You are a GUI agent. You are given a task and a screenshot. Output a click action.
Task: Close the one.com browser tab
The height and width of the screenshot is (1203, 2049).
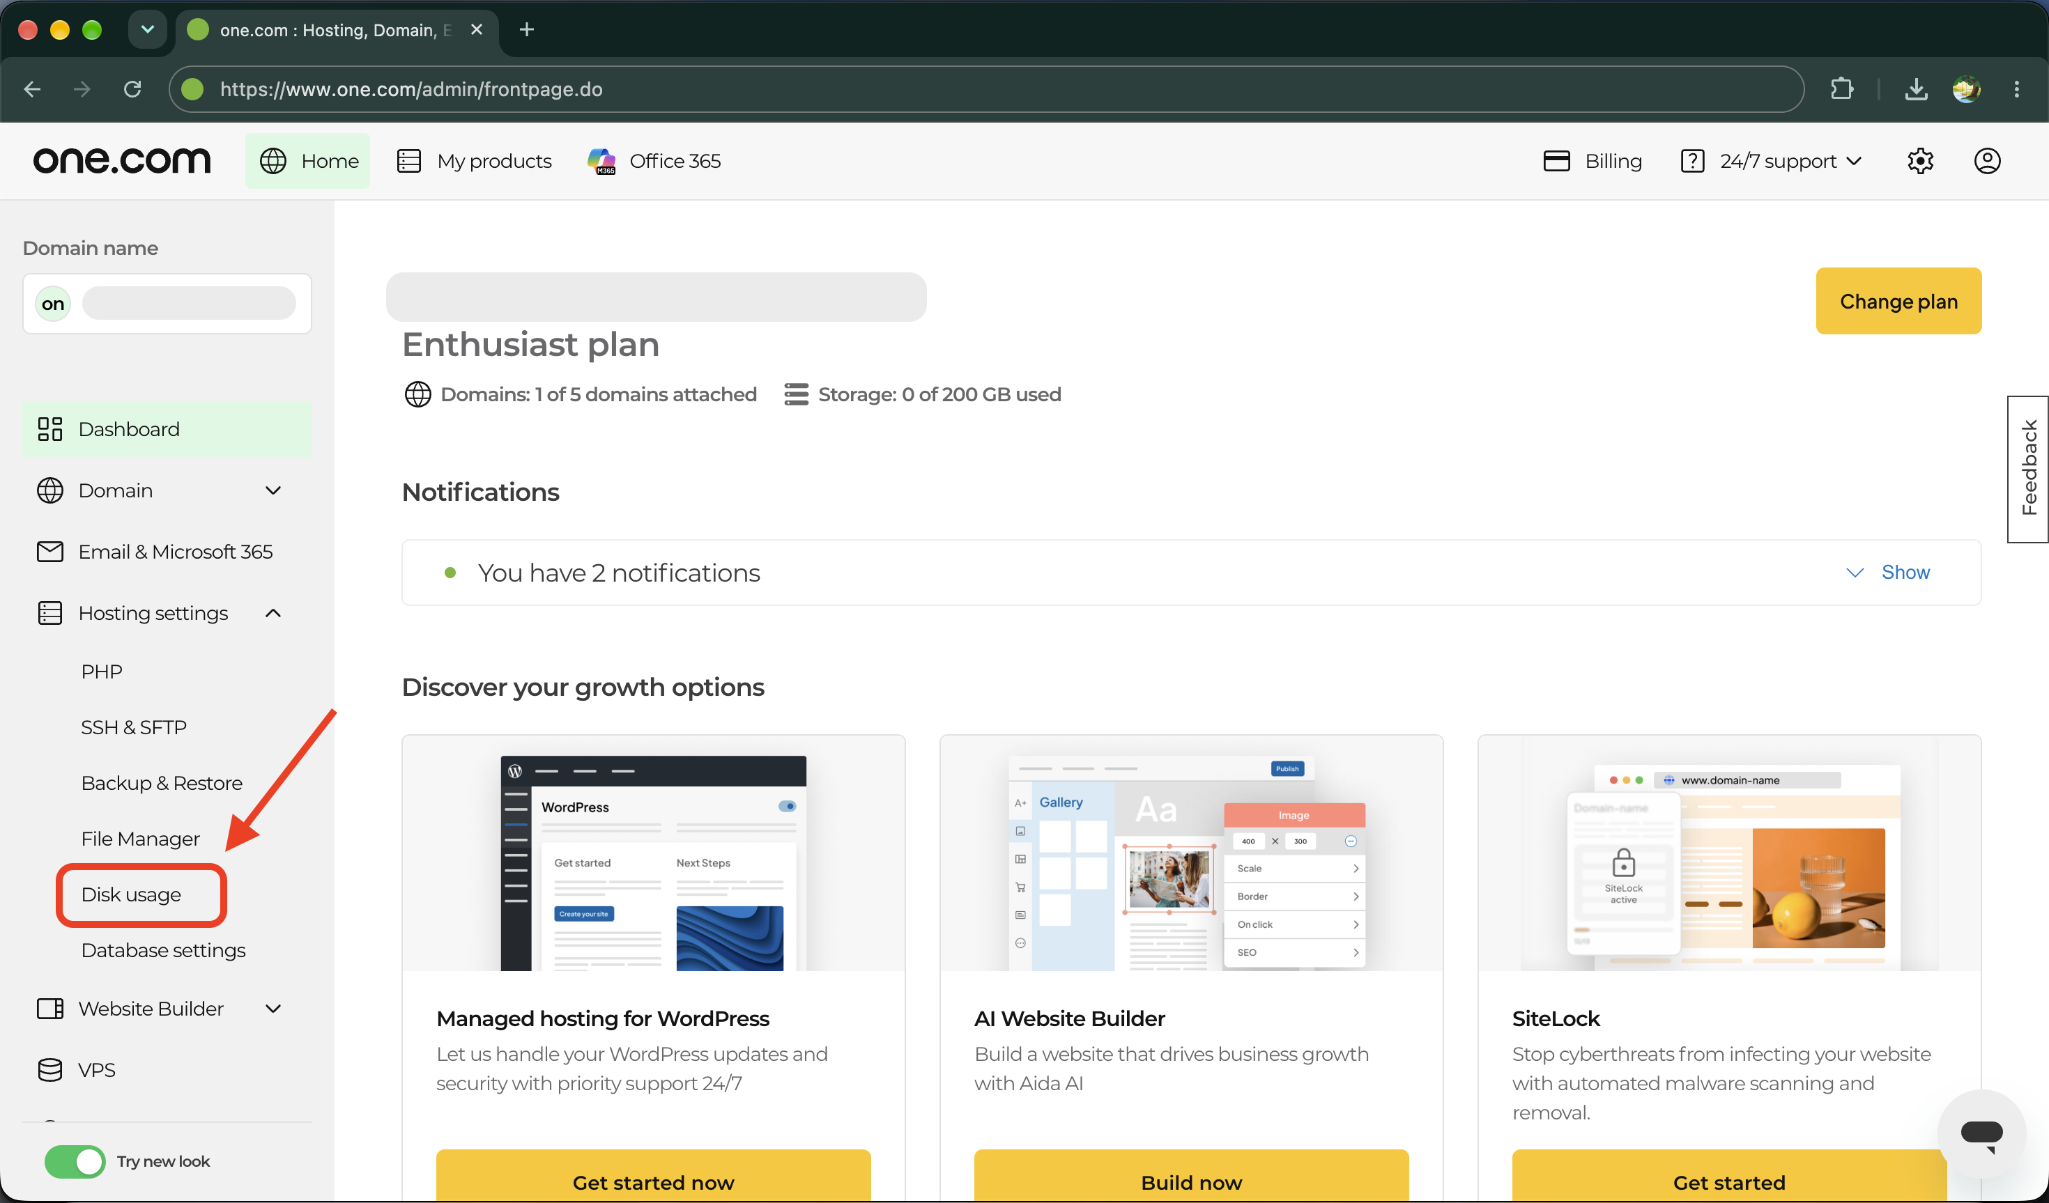click(x=477, y=30)
